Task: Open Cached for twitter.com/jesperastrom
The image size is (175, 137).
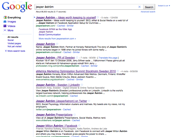Action: tap(67, 109)
